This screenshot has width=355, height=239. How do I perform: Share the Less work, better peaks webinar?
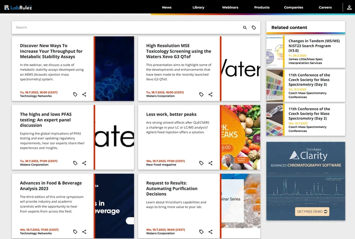tap(210, 163)
